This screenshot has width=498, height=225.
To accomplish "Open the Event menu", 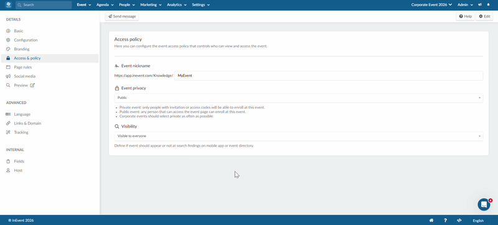I will (84, 5).
